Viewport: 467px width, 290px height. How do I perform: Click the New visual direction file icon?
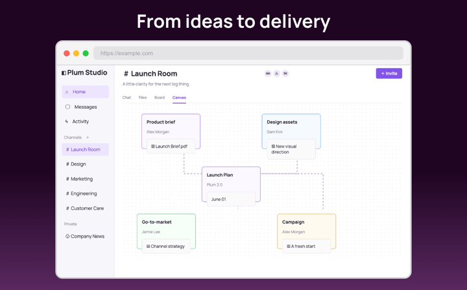[x=273, y=146]
